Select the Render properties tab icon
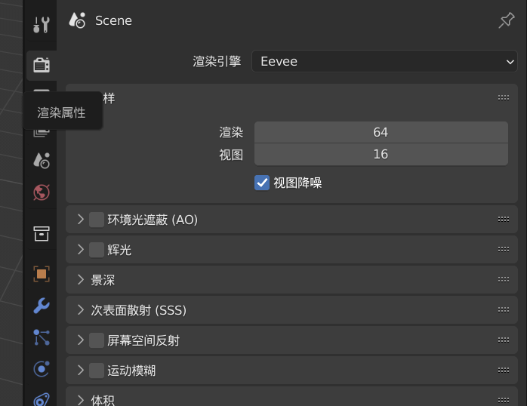Screen dimensions: 527x406 pos(42,65)
